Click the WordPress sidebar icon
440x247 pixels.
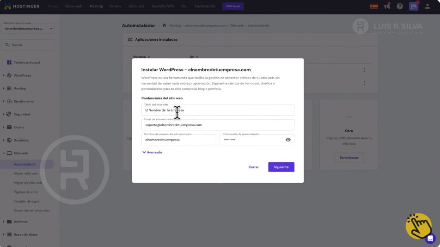[9, 75]
